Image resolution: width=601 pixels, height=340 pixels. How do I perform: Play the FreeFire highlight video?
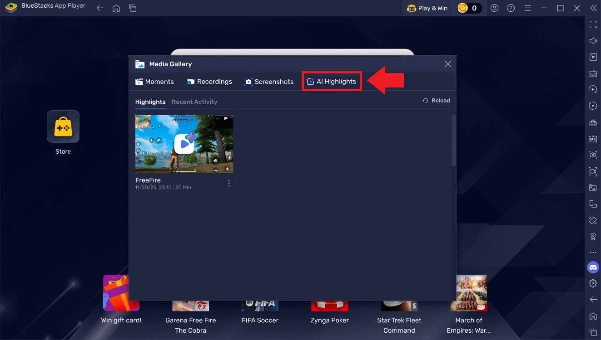[x=184, y=144]
